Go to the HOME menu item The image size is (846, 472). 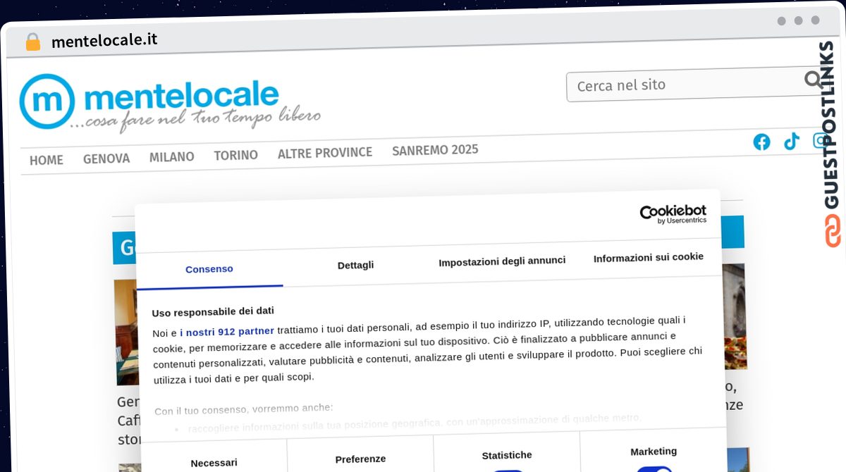47,160
